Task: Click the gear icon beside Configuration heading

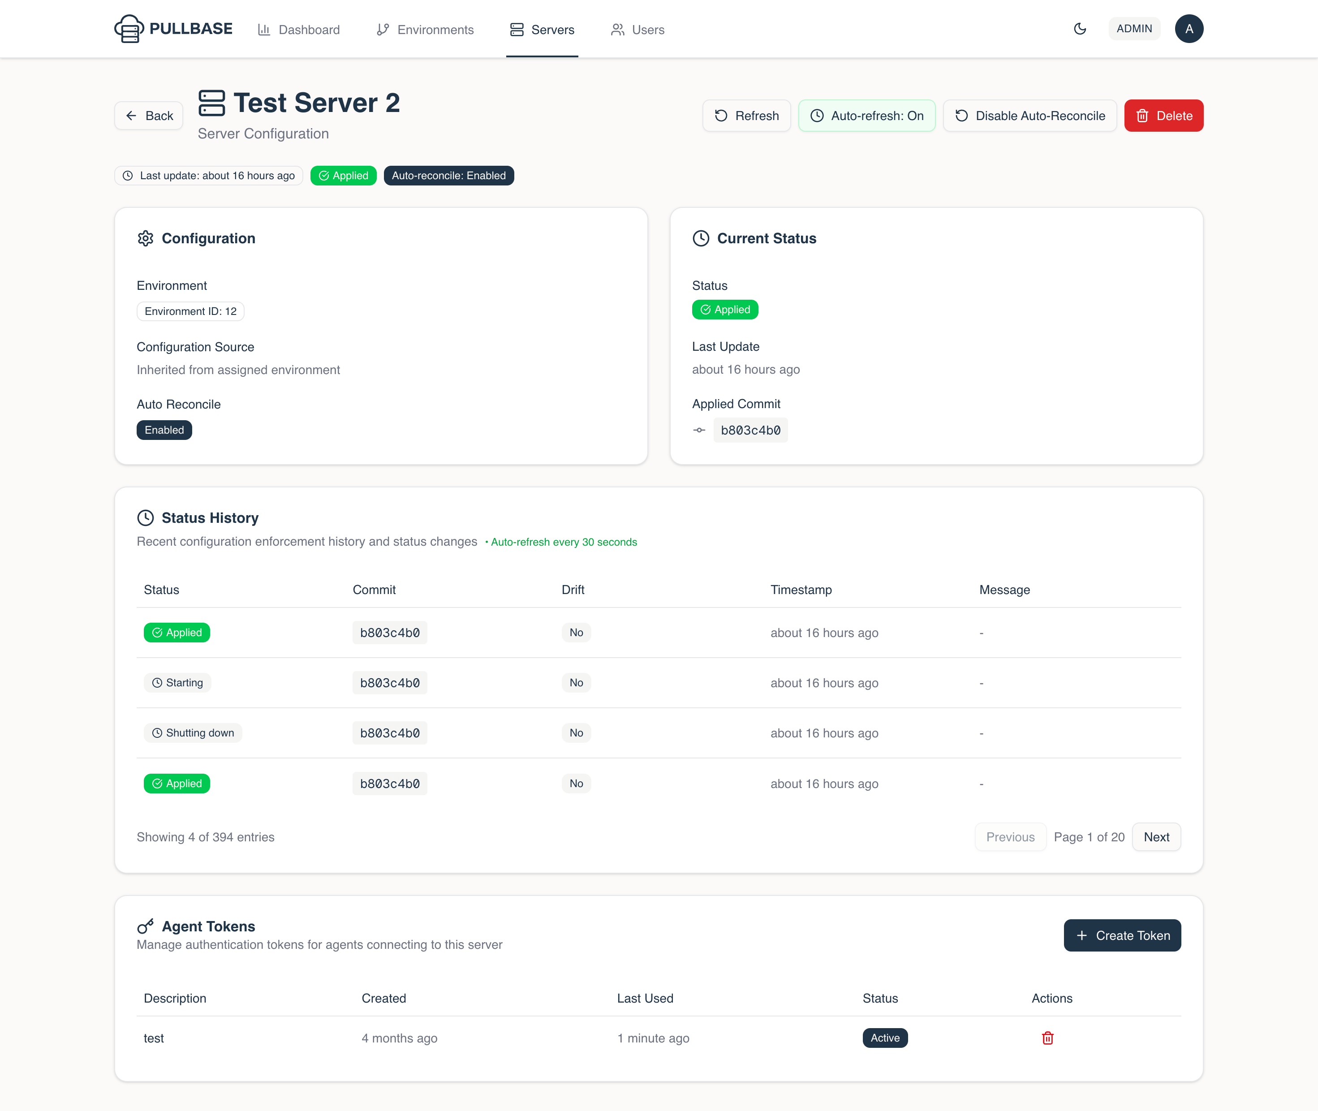Action: click(146, 238)
